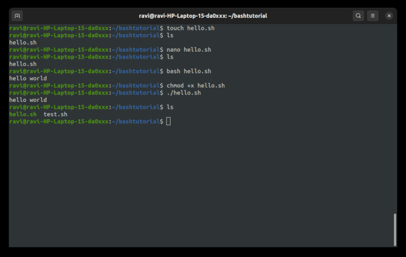The width and height of the screenshot is (406, 257).
Task: Click the './hello.sh' command text
Action: click(x=184, y=93)
